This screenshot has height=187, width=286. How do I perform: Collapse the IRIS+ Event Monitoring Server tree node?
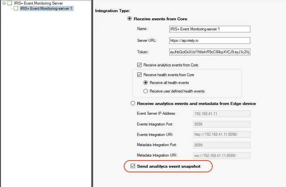(4, 3)
